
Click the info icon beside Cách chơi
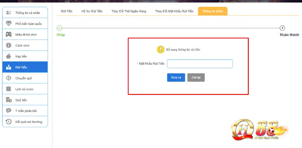pyautogui.click(x=9, y=45)
